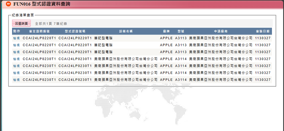284x131 pixels.
Task: Open 檢視 link in last A3114 row
Action: pos(16,80)
